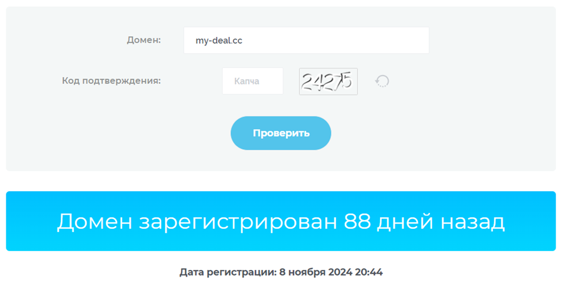Click the Капча placeholder text
Image resolution: width=563 pixels, height=288 pixels.
point(246,81)
